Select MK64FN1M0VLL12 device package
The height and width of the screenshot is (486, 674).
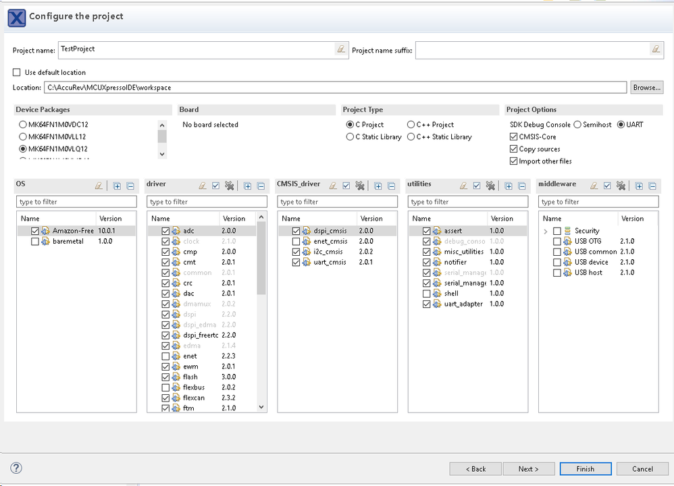[x=24, y=137]
